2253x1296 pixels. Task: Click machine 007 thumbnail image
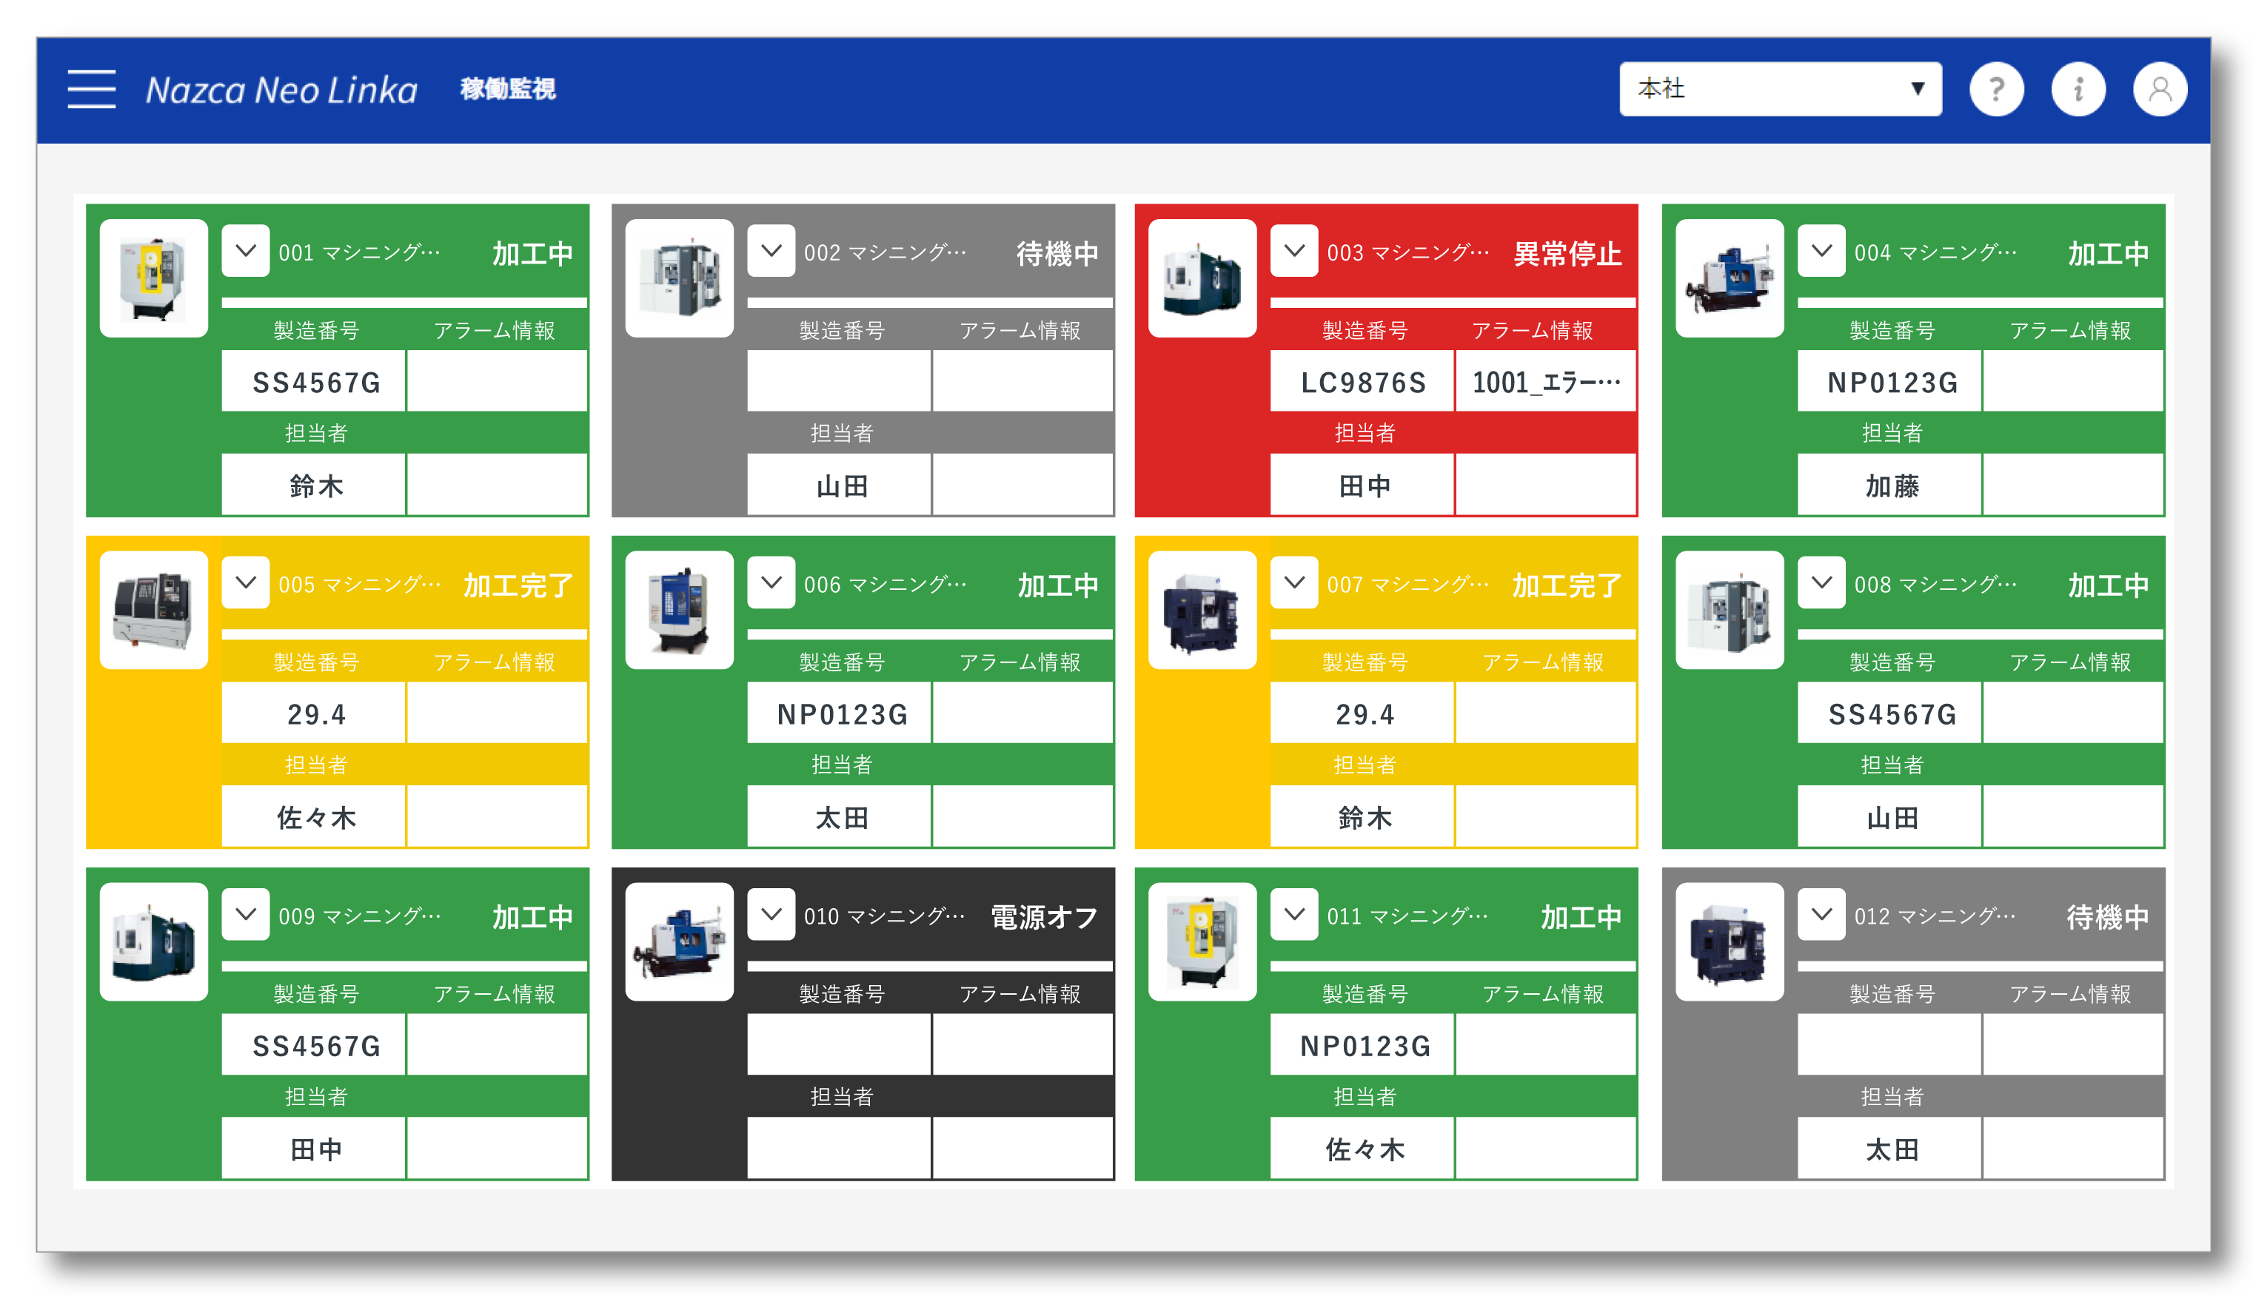pyautogui.click(x=1202, y=610)
